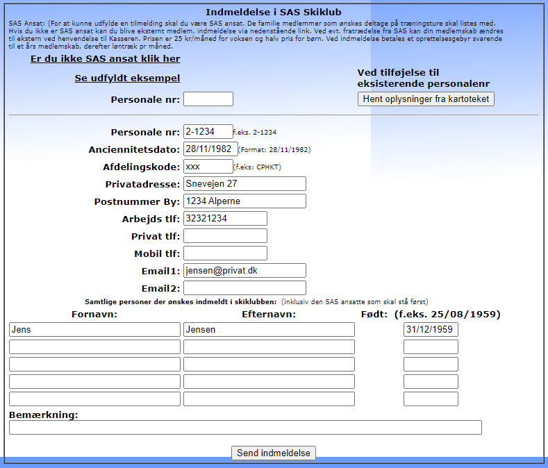Select Arbejds tlf field with 32321234

coord(226,219)
